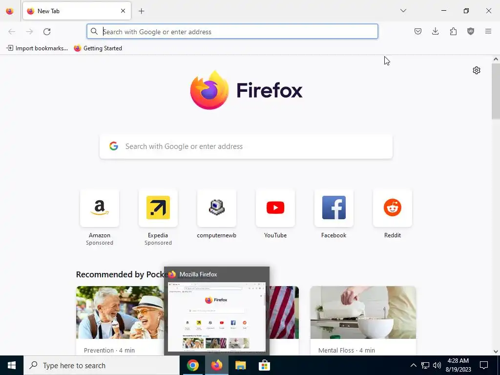Screen dimensions: 500x375
Task: Open the uBlock Origin shield icon
Action: point(471,31)
